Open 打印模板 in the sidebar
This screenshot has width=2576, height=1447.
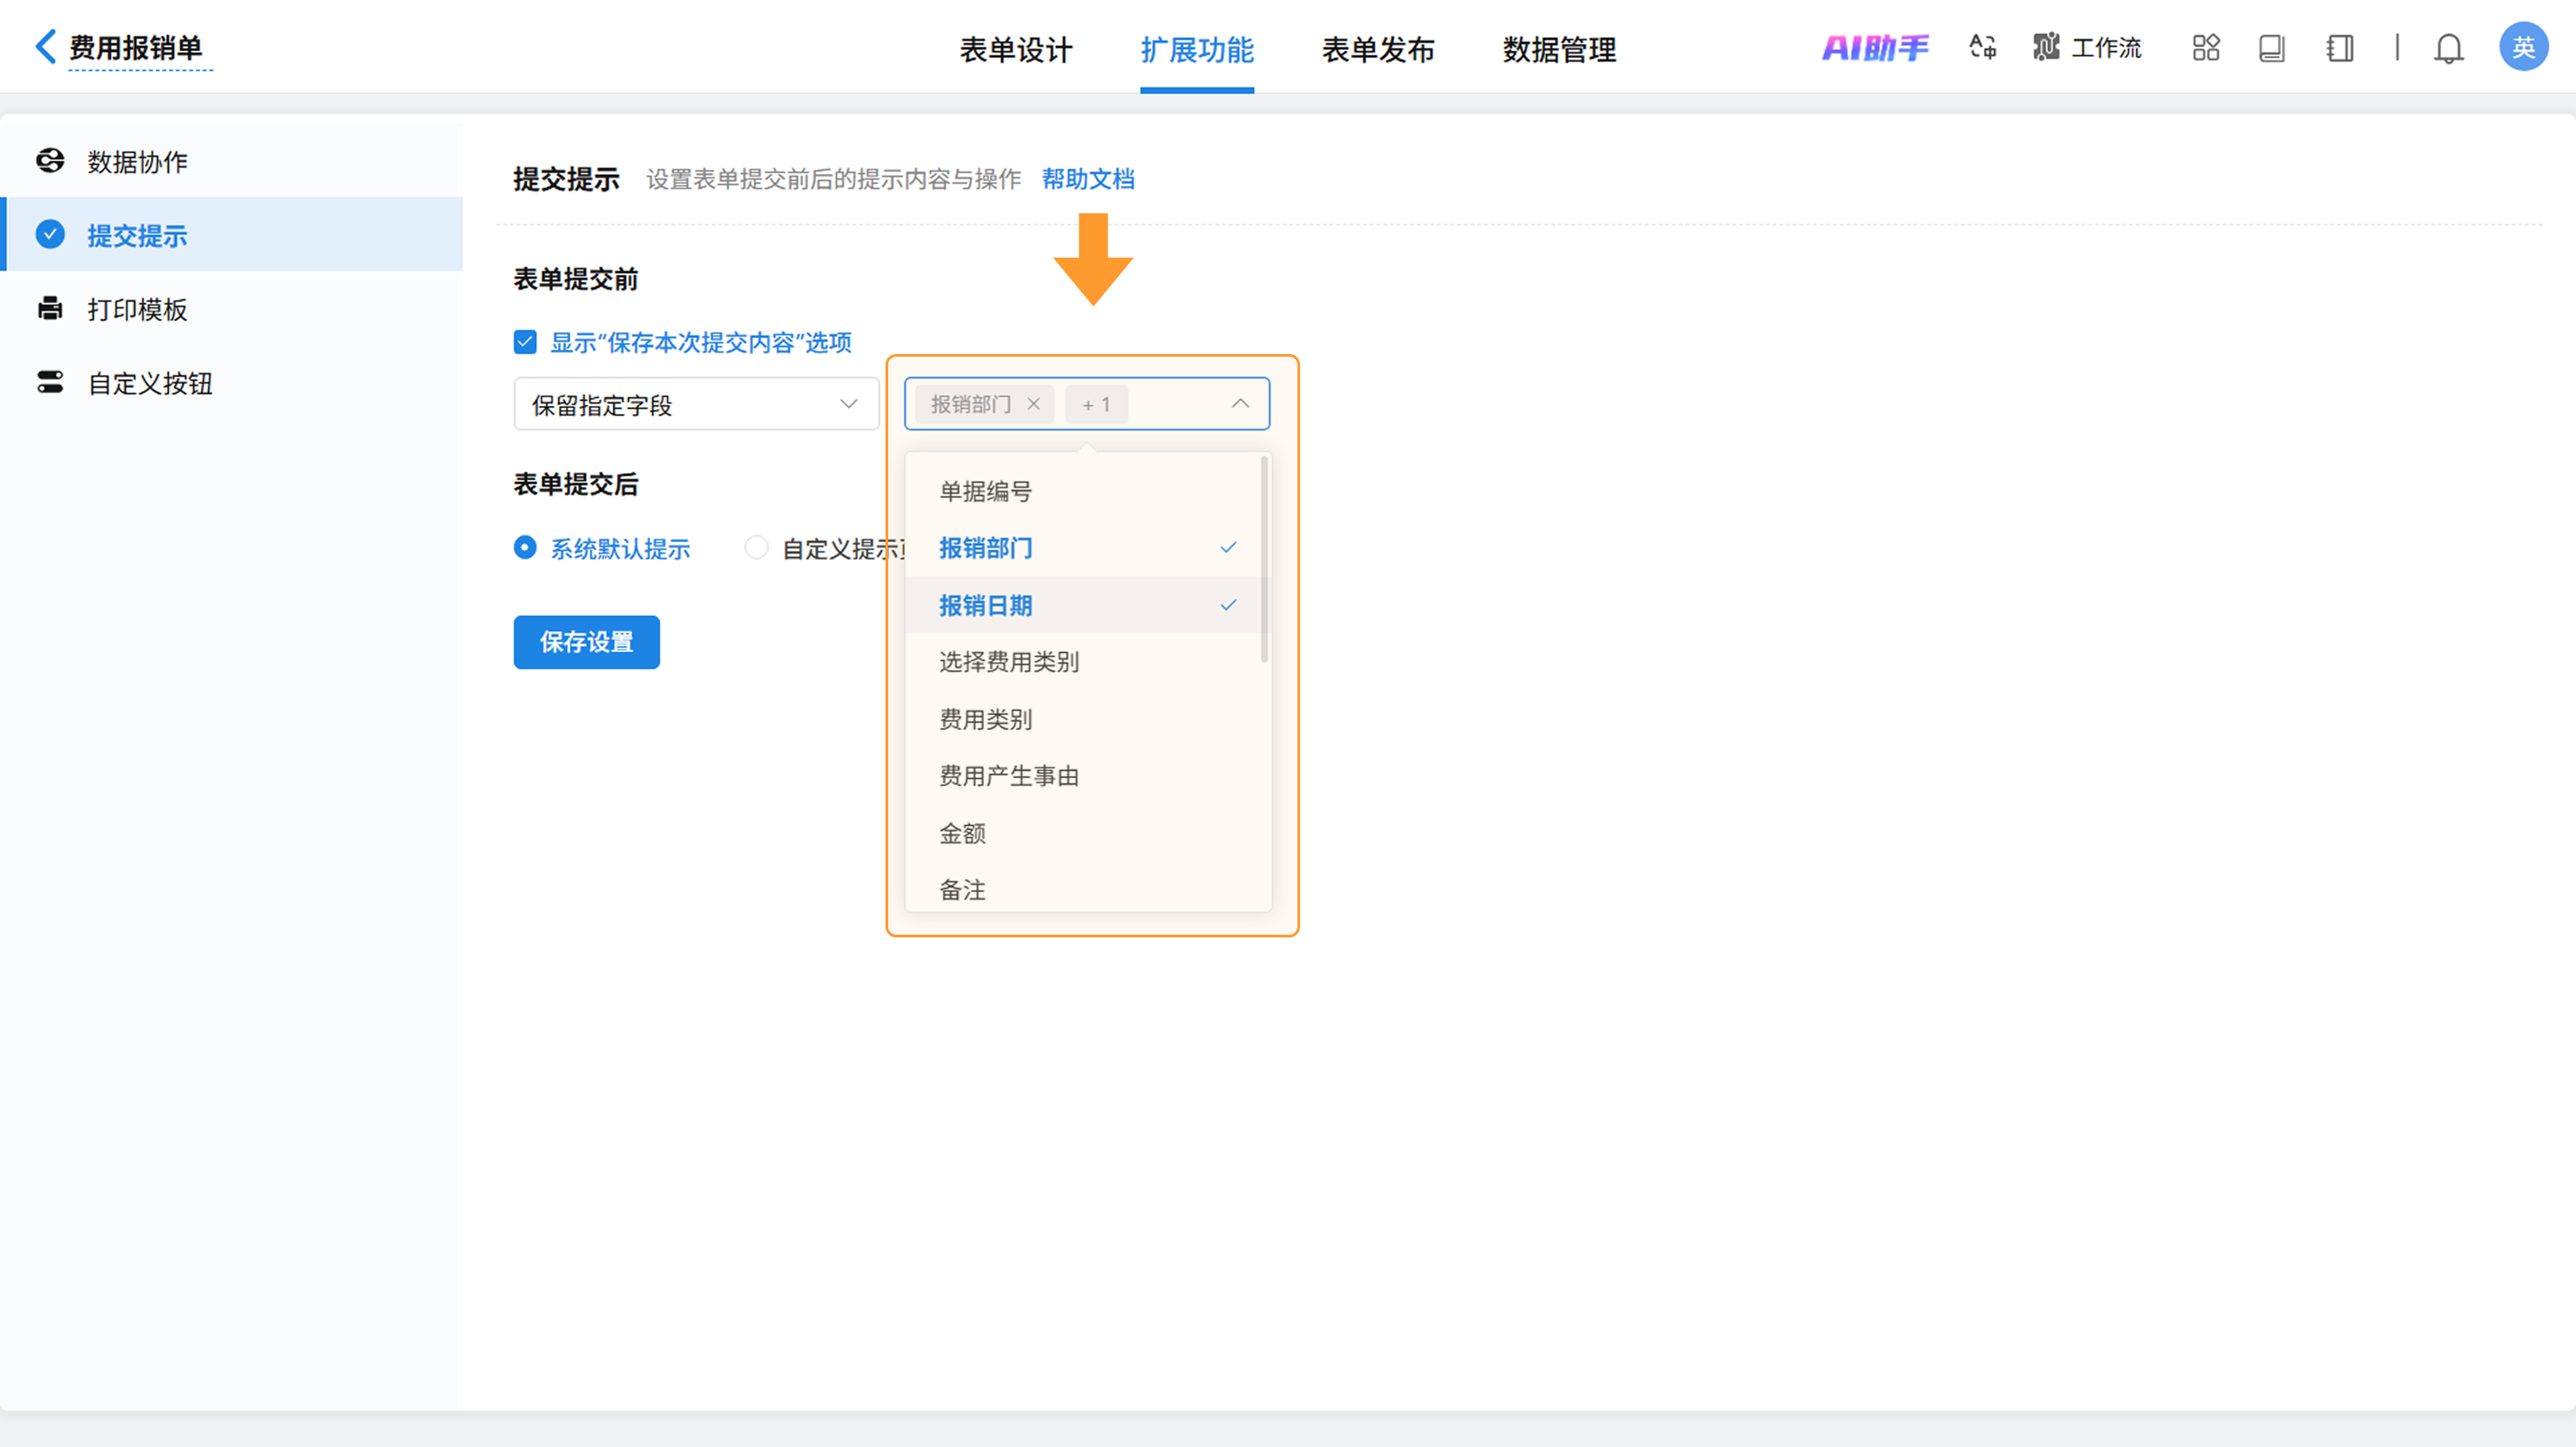point(137,310)
